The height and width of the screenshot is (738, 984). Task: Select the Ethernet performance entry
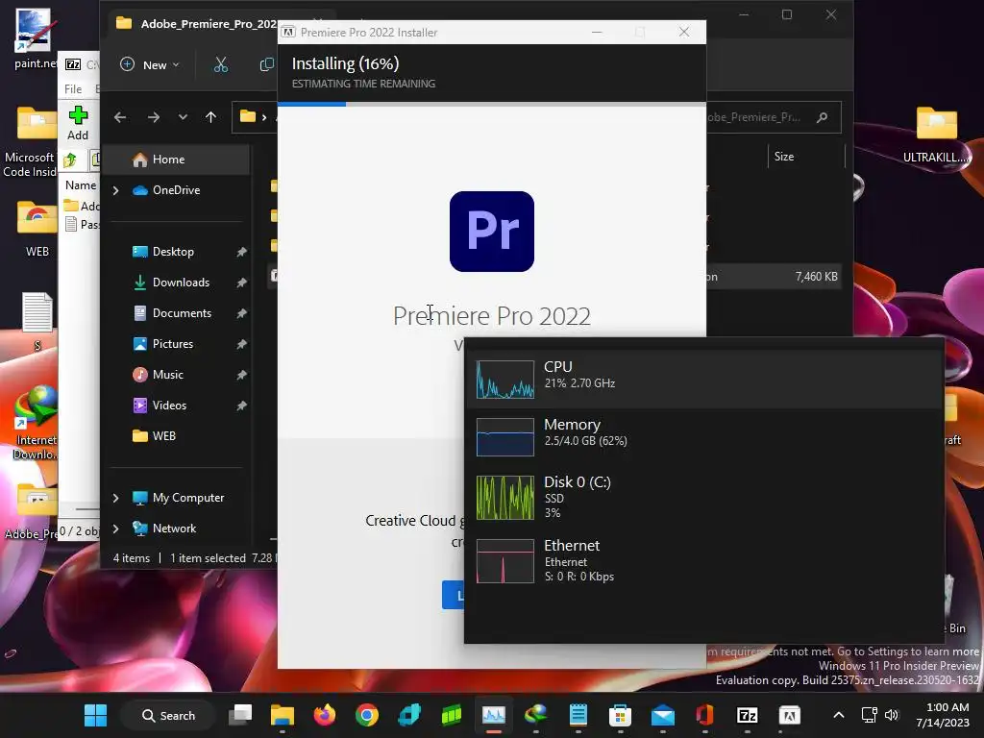(x=705, y=560)
